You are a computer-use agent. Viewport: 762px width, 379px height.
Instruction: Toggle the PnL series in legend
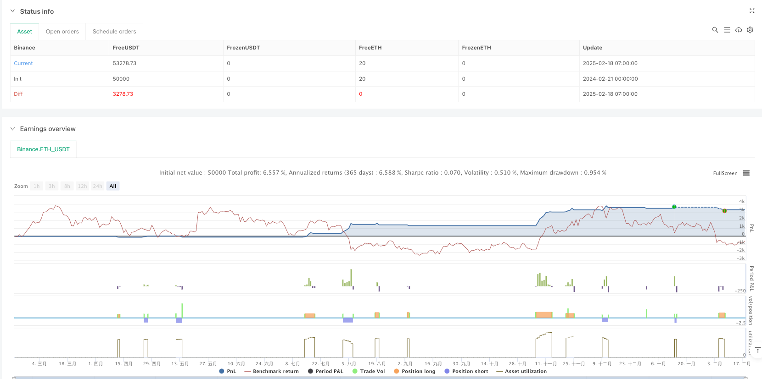coord(228,371)
